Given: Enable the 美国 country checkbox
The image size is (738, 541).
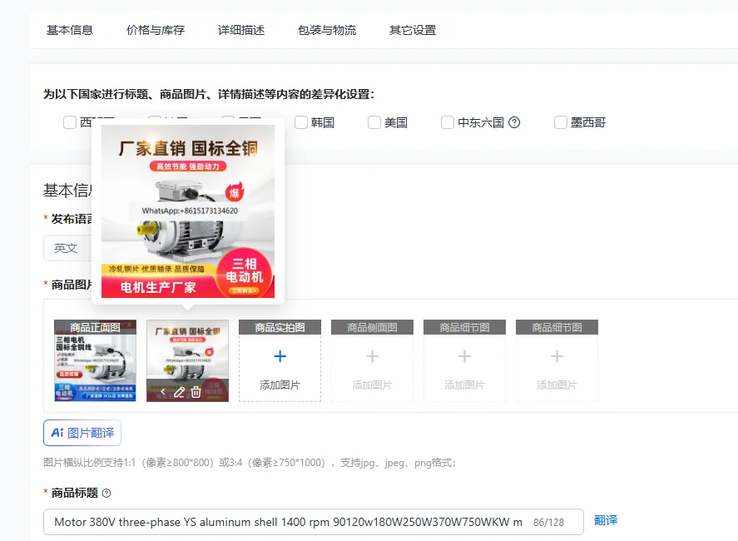Looking at the screenshot, I should [374, 122].
